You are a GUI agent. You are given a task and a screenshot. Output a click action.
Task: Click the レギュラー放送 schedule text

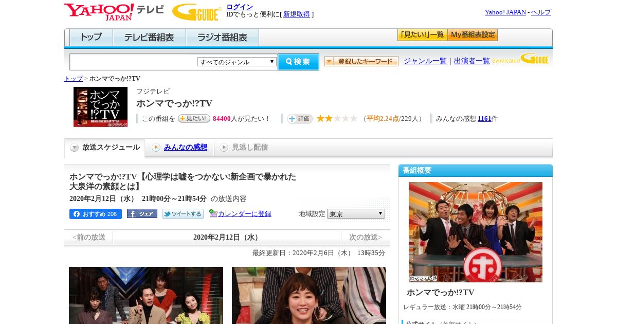click(462, 307)
